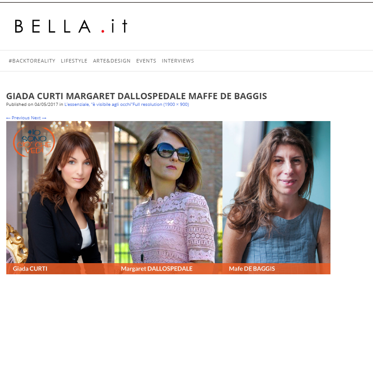Click the BELLA.it site logo
This screenshot has width=373, height=365.
[71, 26]
